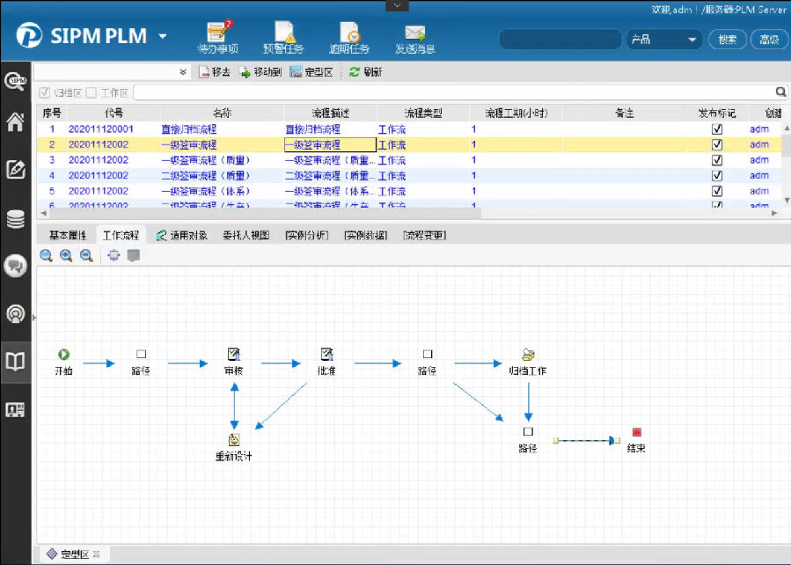
Task: Click the 高级 advanced search button
Action: pyautogui.click(x=768, y=40)
